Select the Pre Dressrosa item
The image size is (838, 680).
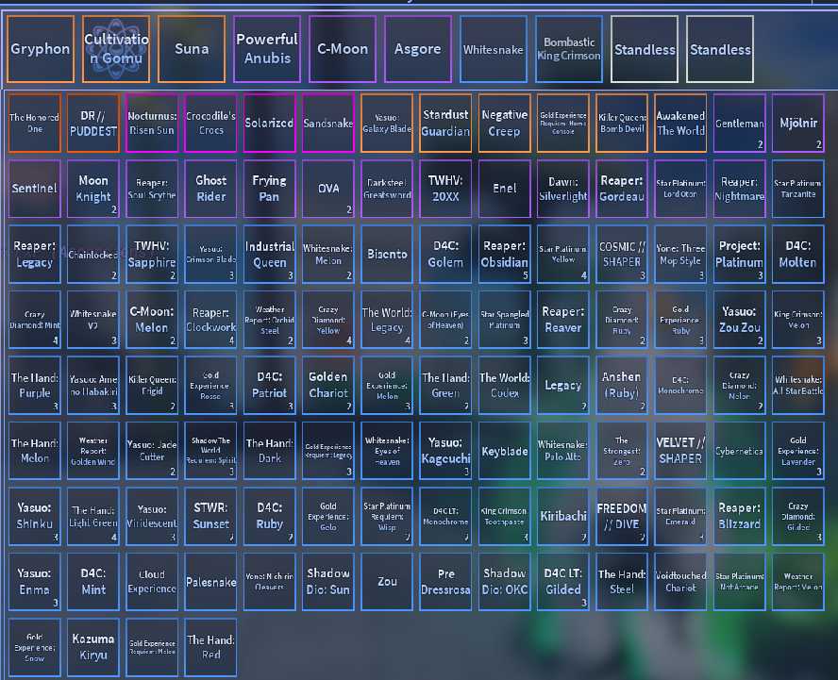(x=445, y=582)
